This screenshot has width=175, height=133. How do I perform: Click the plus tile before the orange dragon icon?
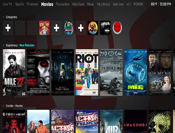point(81,28)
